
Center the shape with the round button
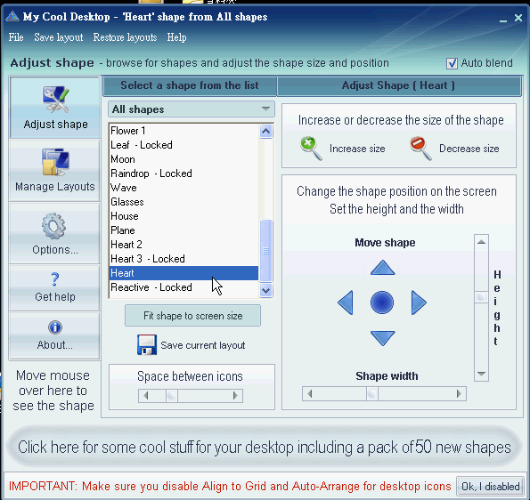(x=382, y=302)
